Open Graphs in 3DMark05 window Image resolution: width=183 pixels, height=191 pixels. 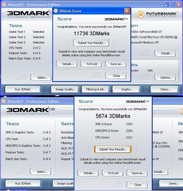pyautogui.click(x=127, y=89)
